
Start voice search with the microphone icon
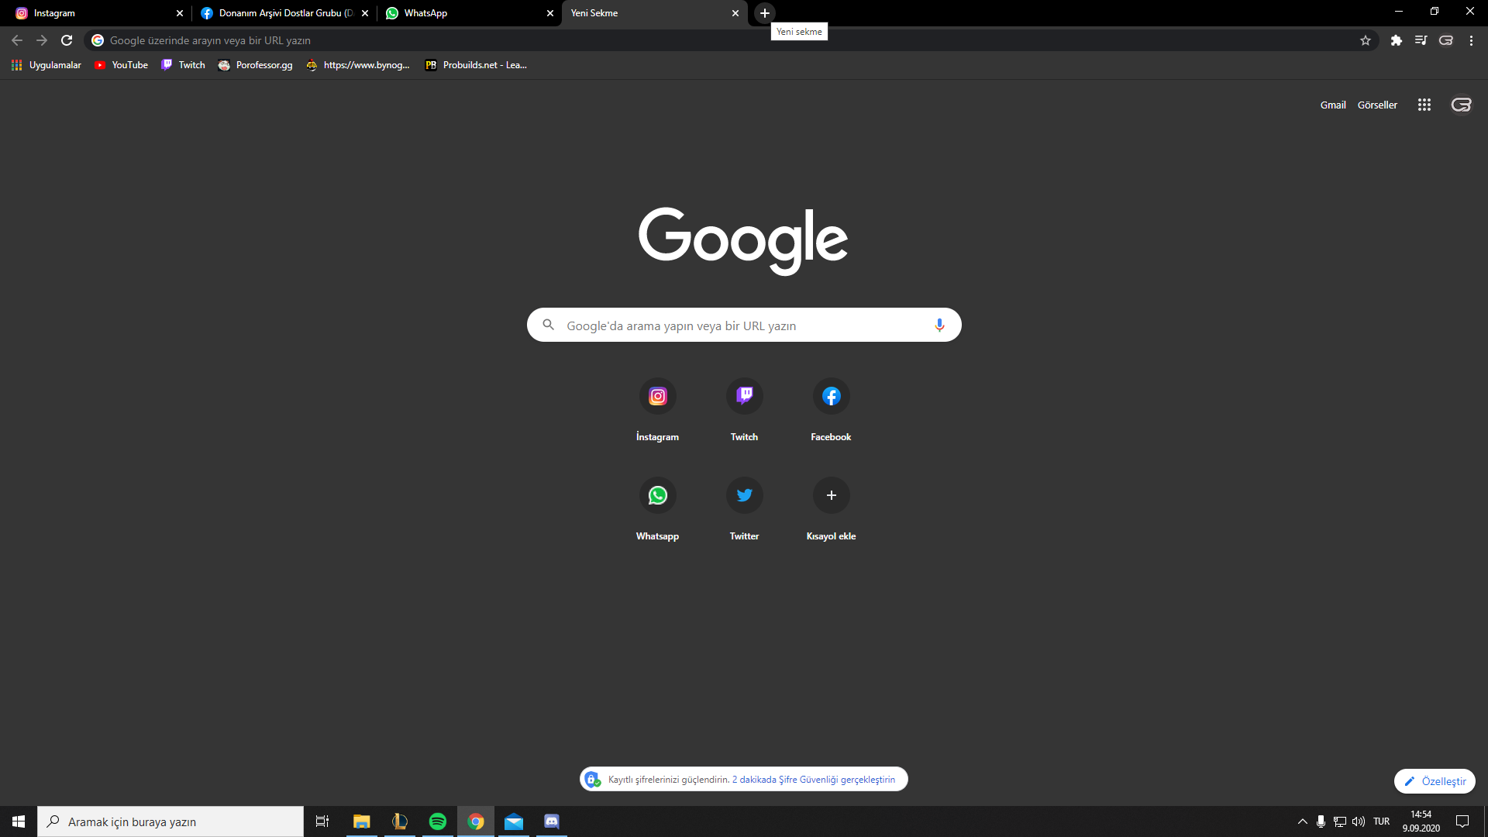(939, 325)
